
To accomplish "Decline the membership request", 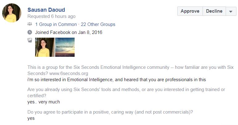I will coord(214,11).
